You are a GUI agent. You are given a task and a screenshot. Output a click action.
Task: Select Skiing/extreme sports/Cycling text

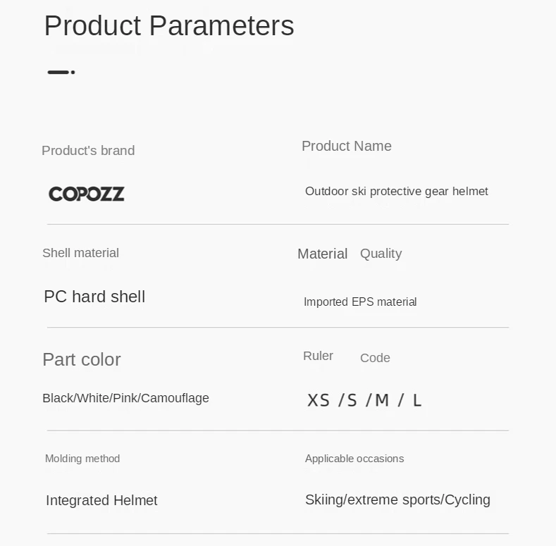click(398, 500)
